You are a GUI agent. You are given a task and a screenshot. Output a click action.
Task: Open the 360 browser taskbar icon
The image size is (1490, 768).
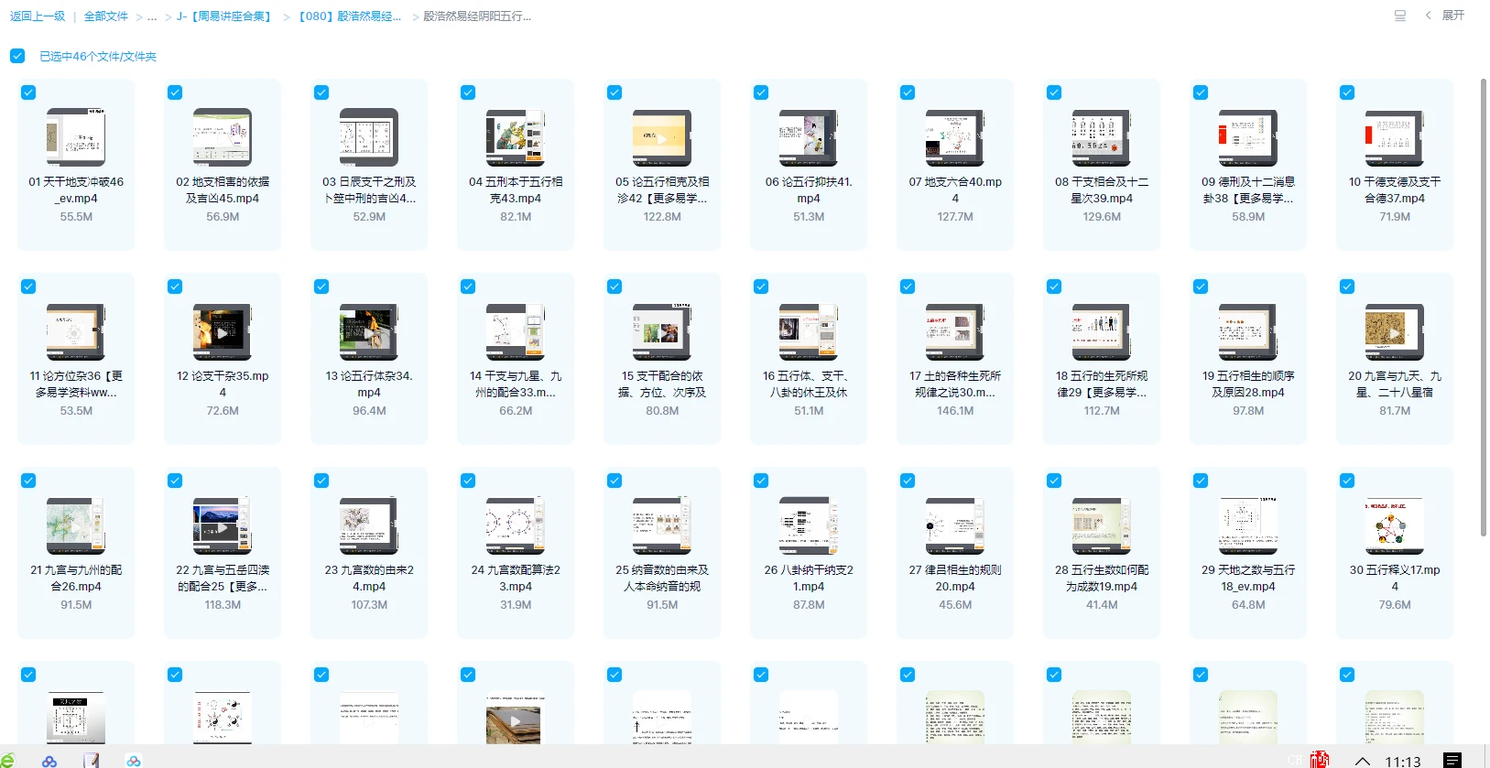(x=6, y=760)
